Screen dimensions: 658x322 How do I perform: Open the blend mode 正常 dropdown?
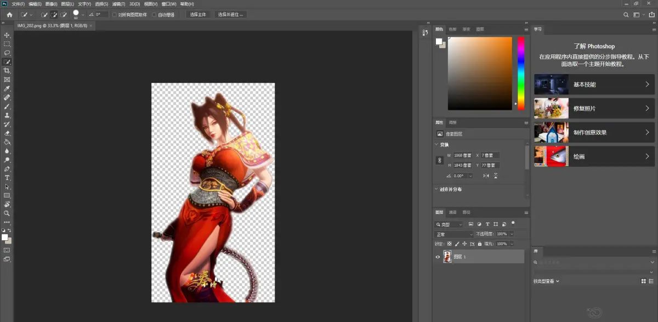pos(453,234)
